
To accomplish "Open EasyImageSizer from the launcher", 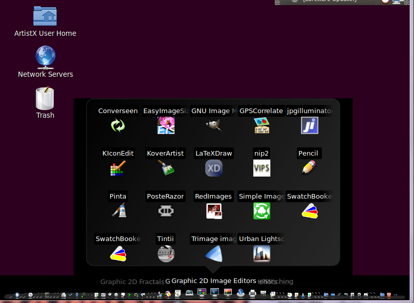I will click(166, 125).
